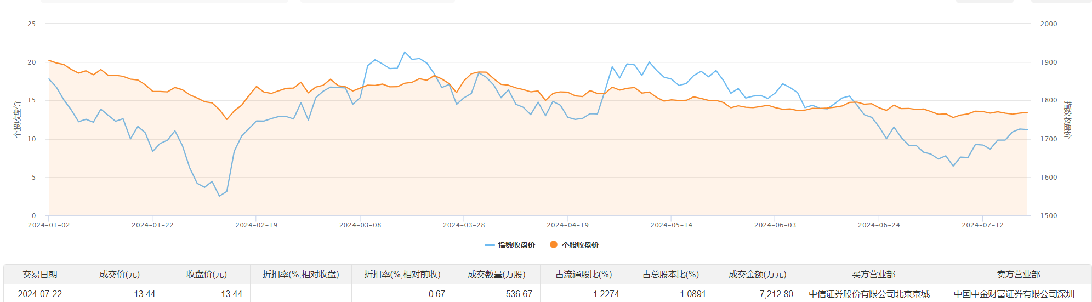The width and height of the screenshot is (1092, 302).
Task: Click the blue 指数收盘价 legend line marker
Action: pos(490,245)
